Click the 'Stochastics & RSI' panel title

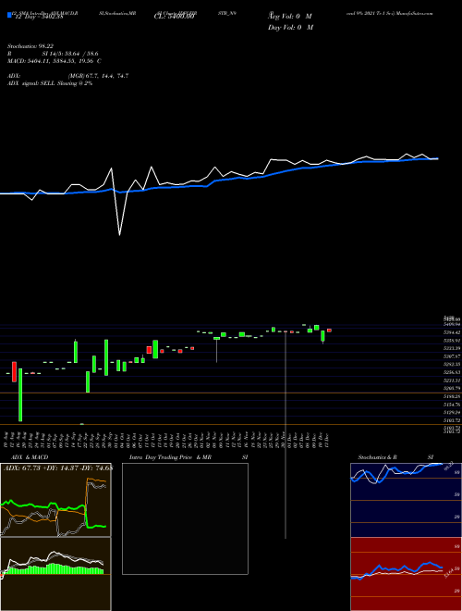pos(395,457)
